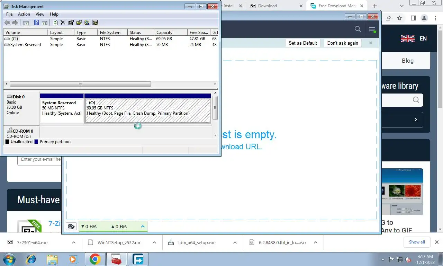Click the search magnifier in Free Download Manager
The width and height of the screenshot is (443, 266).
coord(358,29)
